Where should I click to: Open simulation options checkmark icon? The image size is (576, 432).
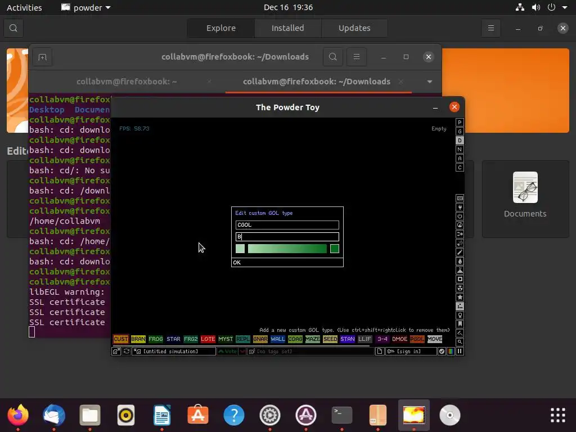pos(442,352)
